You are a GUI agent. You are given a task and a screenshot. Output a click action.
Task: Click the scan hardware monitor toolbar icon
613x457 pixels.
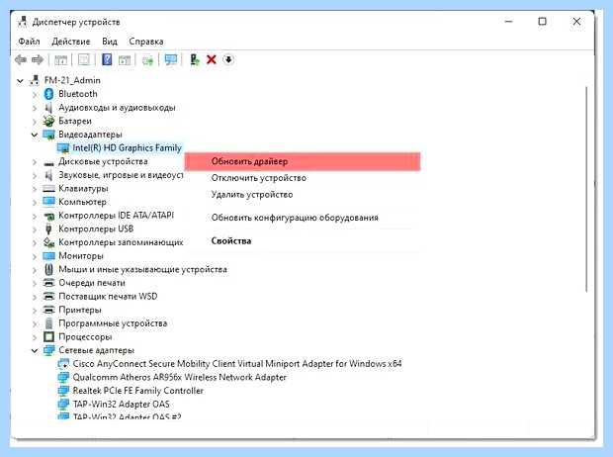[x=171, y=60]
